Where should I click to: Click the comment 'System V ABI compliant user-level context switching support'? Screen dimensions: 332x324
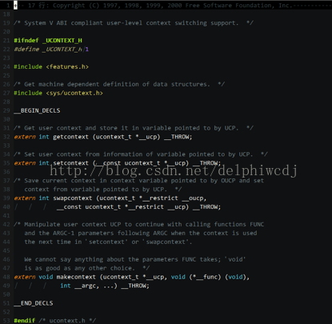[x=134, y=23]
